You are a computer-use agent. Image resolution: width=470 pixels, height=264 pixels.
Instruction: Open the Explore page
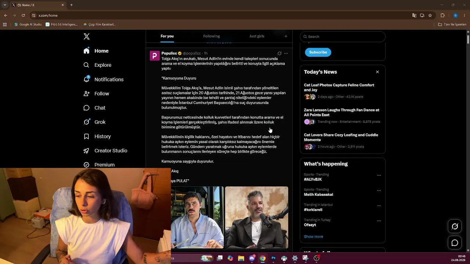pos(97,65)
